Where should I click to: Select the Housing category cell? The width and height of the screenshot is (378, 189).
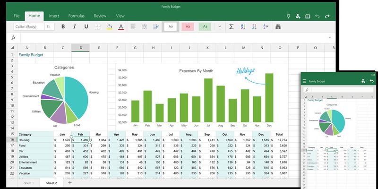point(35,140)
